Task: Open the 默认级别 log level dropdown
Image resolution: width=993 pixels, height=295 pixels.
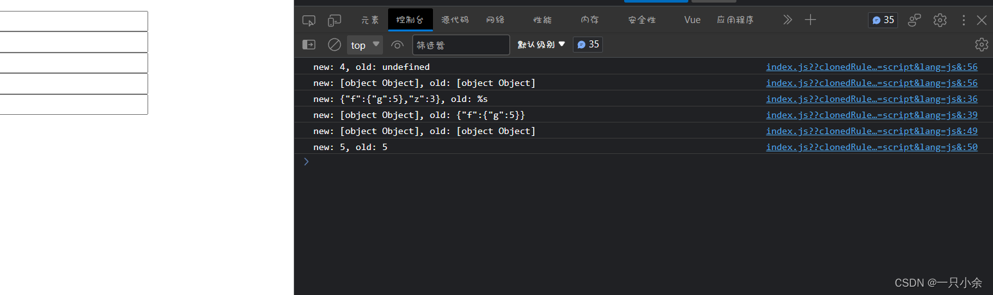Action: click(541, 44)
